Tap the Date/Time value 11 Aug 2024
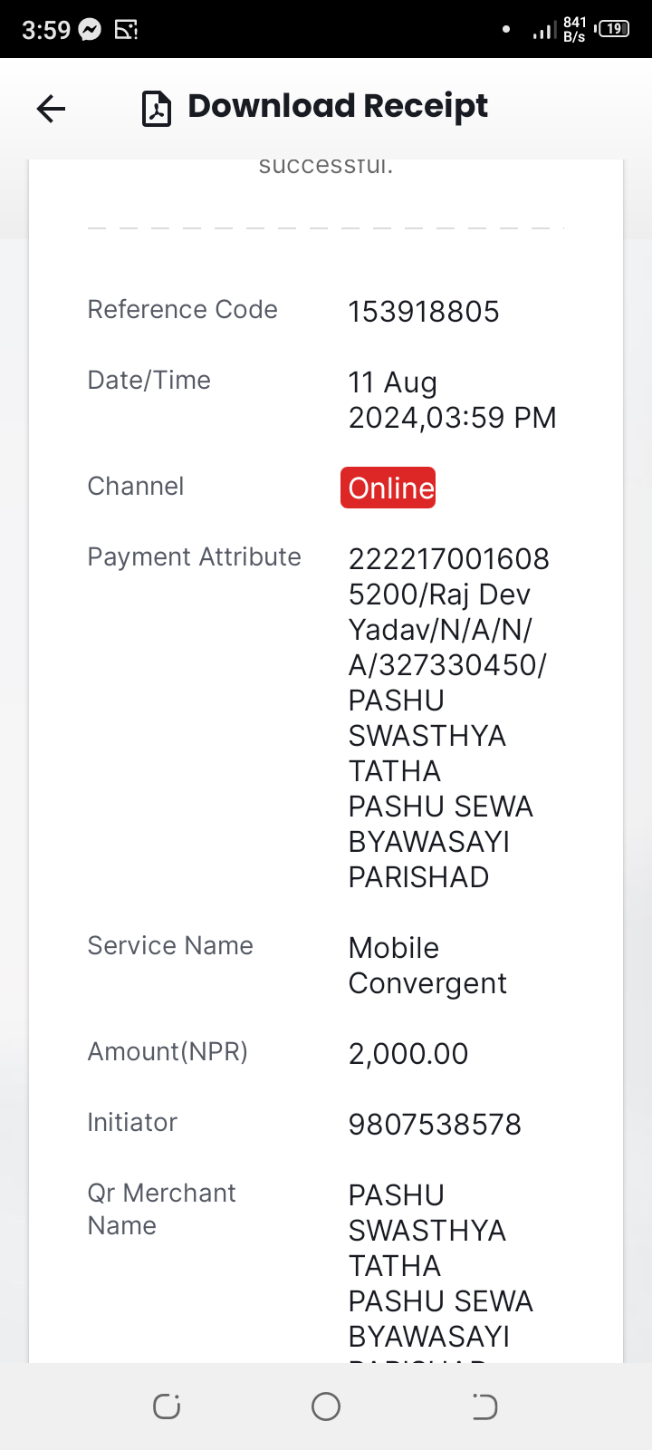Viewport: 652px width, 1450px height. point(452,400)
